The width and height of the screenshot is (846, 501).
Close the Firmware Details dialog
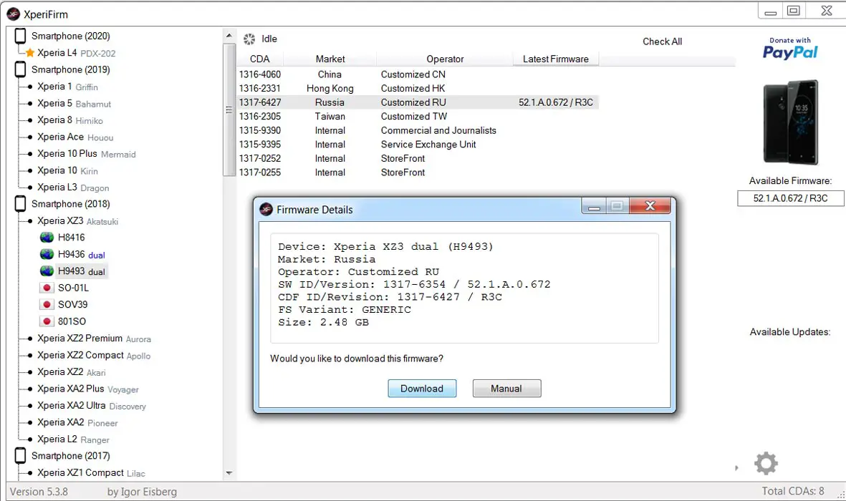(x=650, y=205)
